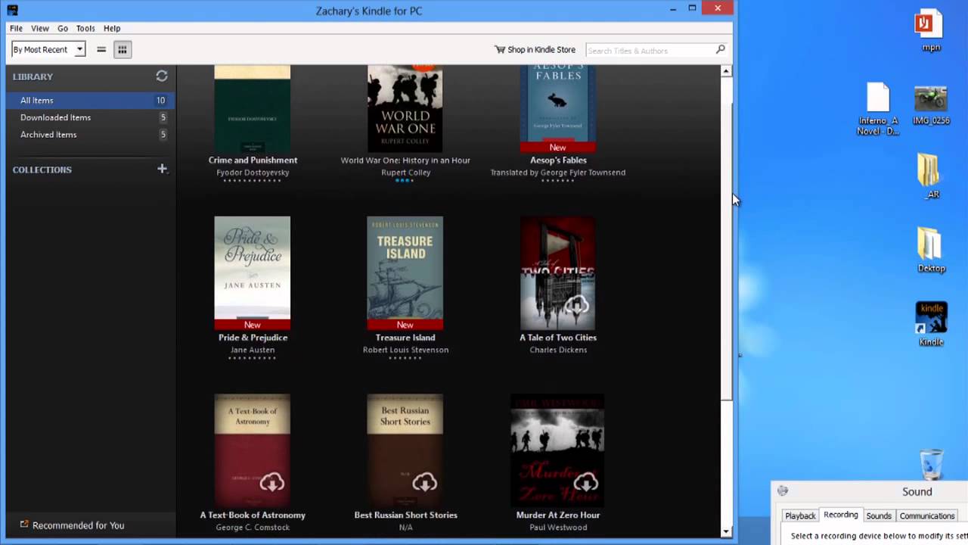Switch to Recording tab in Sound window
The height and width of the screenshot is (545, 968).
(x=841, y=515)
